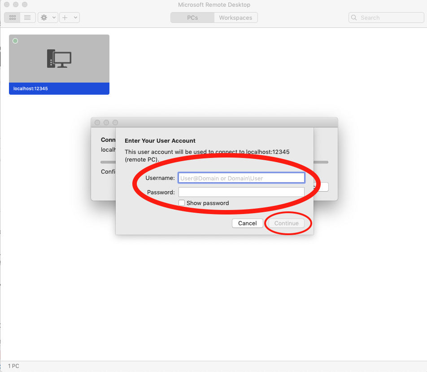The image size is (427, 372).
Task: Switch to the Workspaces tab
Action: (235, 18)
